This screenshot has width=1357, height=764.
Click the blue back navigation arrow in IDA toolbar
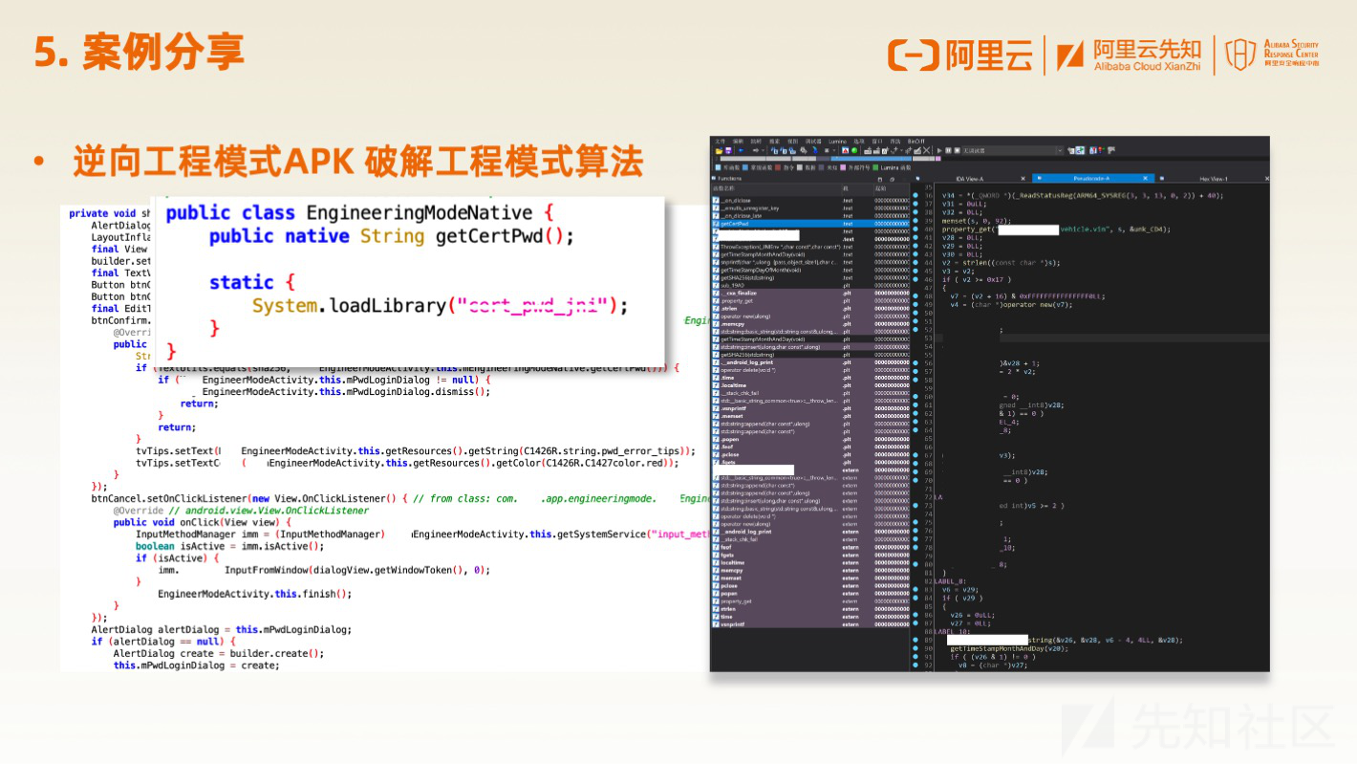742,150
